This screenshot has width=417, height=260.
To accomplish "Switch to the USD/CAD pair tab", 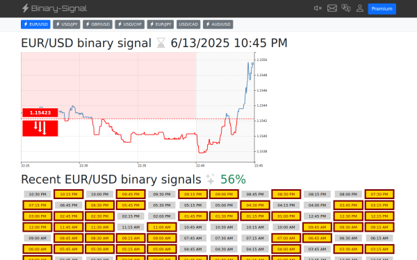I will [188, 24].
